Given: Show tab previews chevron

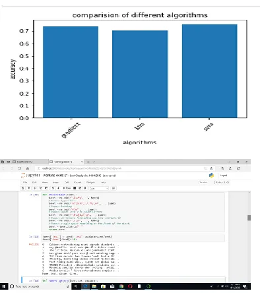Looking at the screenshot, I should pos(94,162).
